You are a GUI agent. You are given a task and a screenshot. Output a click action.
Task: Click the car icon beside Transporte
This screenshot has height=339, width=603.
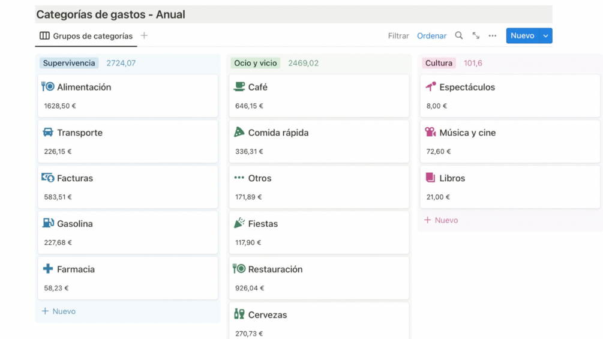(48, 133)
